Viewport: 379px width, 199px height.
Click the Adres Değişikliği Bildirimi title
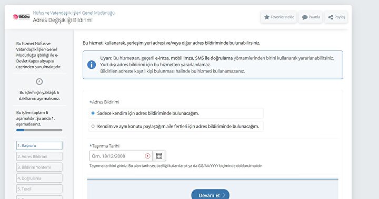point(63,20)
